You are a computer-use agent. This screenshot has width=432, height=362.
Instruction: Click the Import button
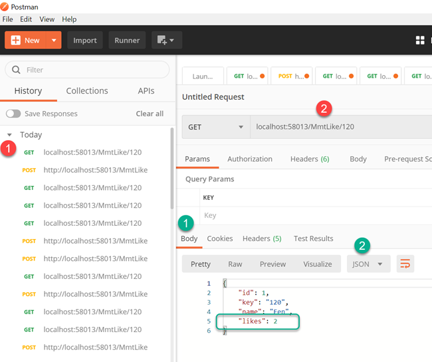(85, 41)
